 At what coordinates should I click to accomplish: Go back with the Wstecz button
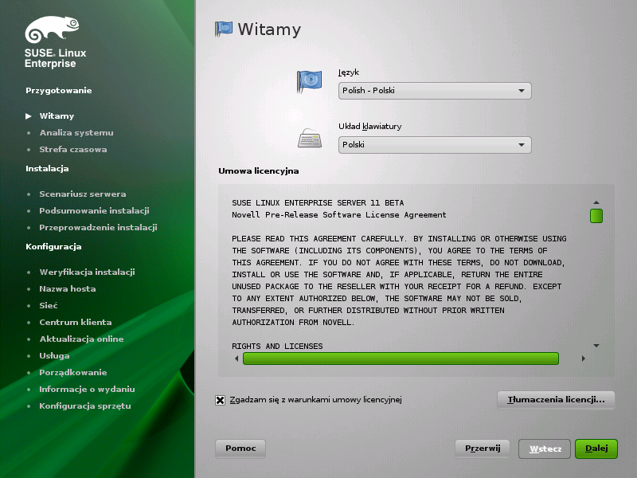[x=545, y=449]
